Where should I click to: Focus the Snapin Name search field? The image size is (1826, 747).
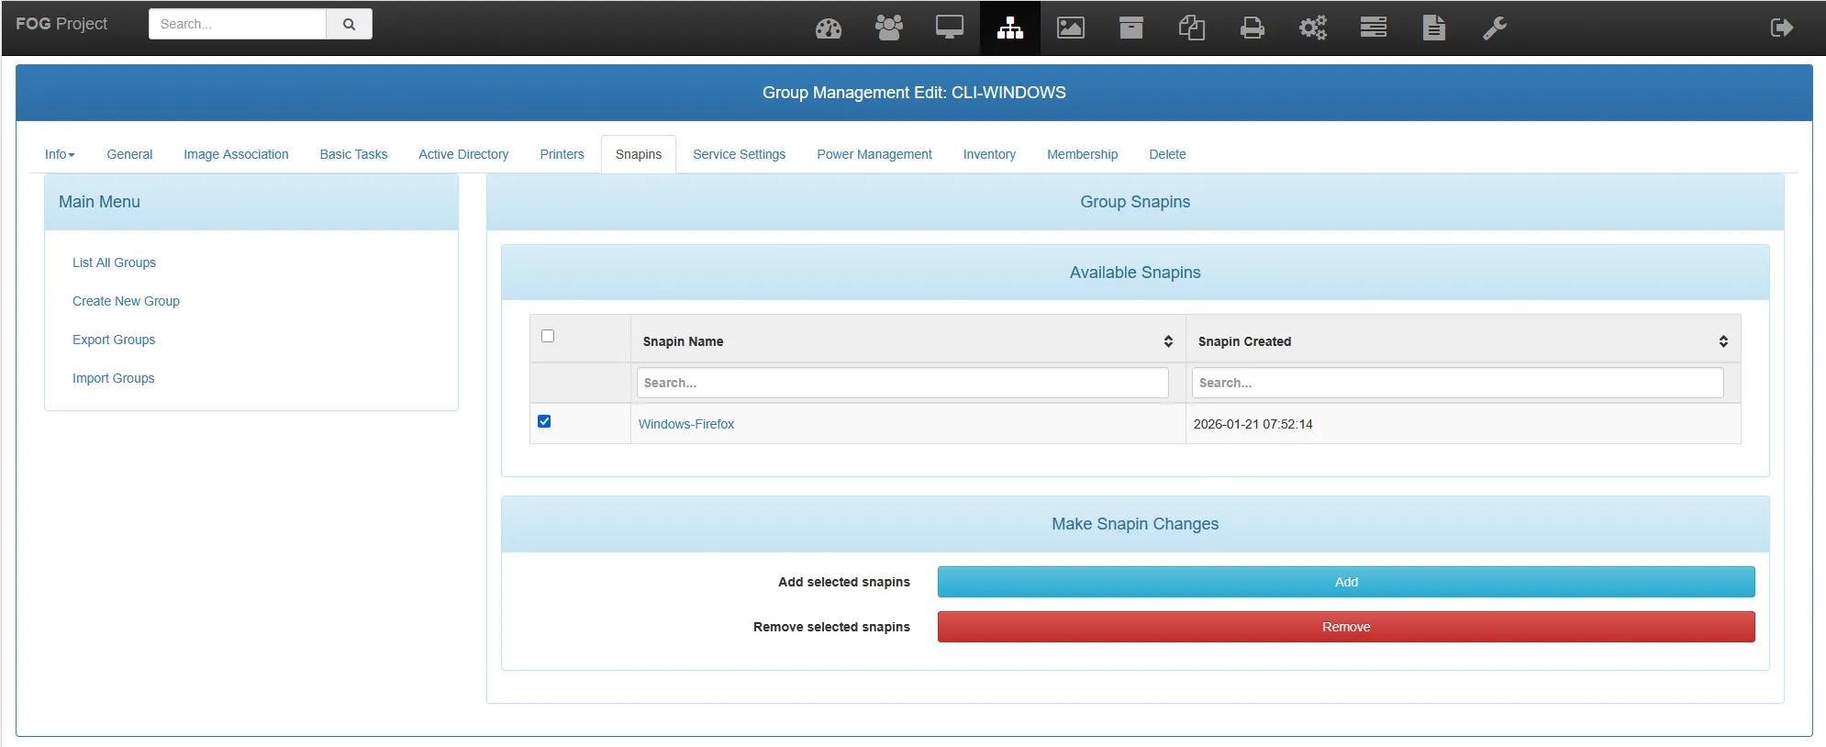coord(902,383)
